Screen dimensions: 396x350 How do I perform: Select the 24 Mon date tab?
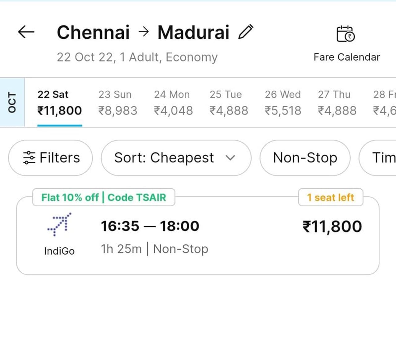[x=173, y=103]
